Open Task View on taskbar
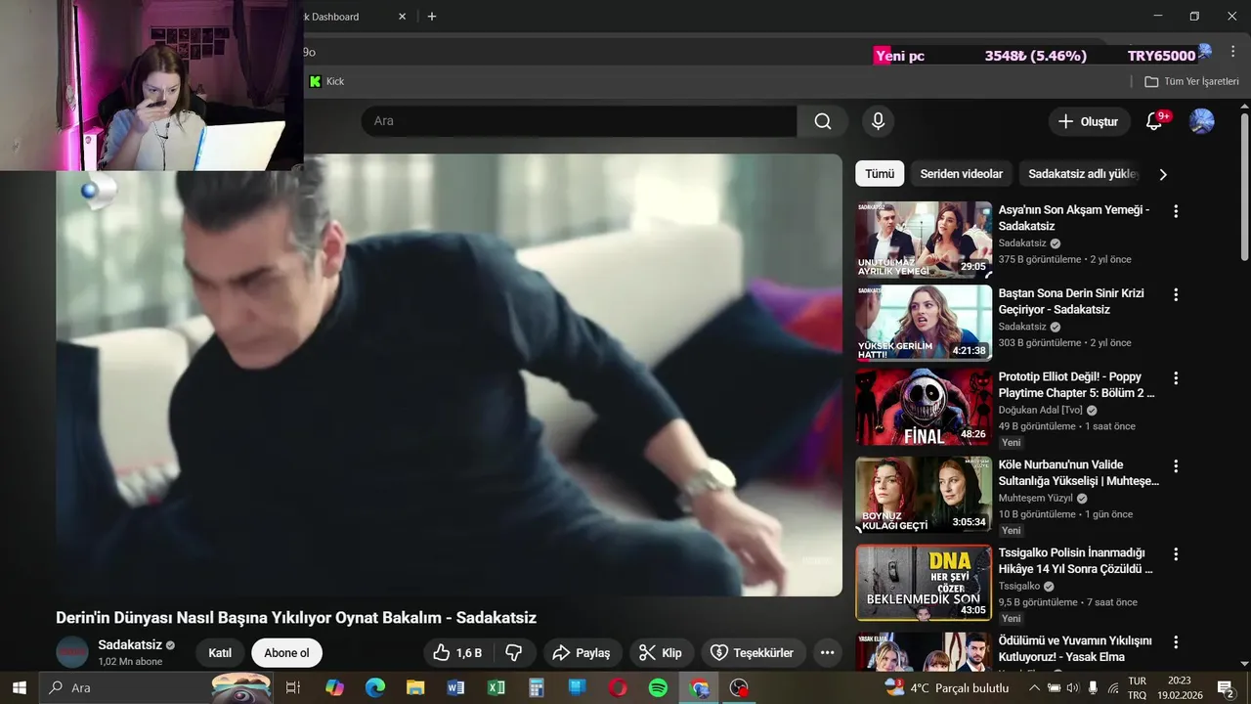 point(292,687)
